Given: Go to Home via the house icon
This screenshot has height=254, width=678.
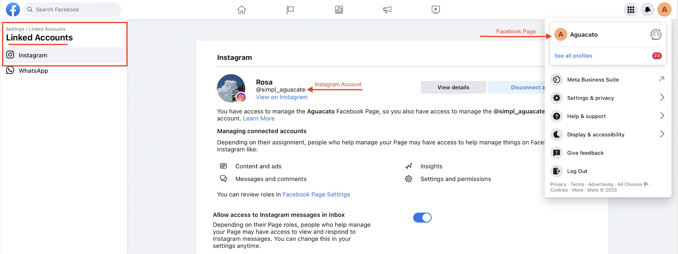Looking at the screenshot, I should tap(241, 10).
